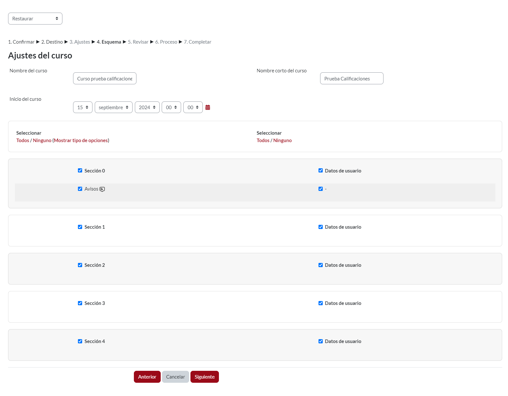
Task: Open the Restaurar dropdown
Action: point(35,19)
